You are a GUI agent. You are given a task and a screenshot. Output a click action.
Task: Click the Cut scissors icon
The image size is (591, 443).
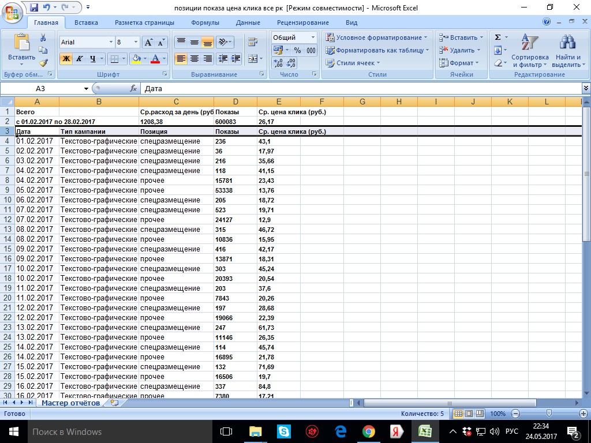tap(43, 37)
